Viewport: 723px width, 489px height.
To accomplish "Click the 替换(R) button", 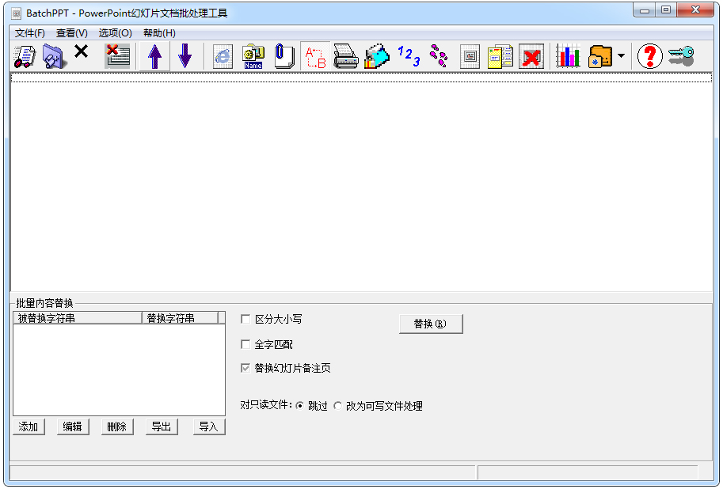I will pos(431,324).
